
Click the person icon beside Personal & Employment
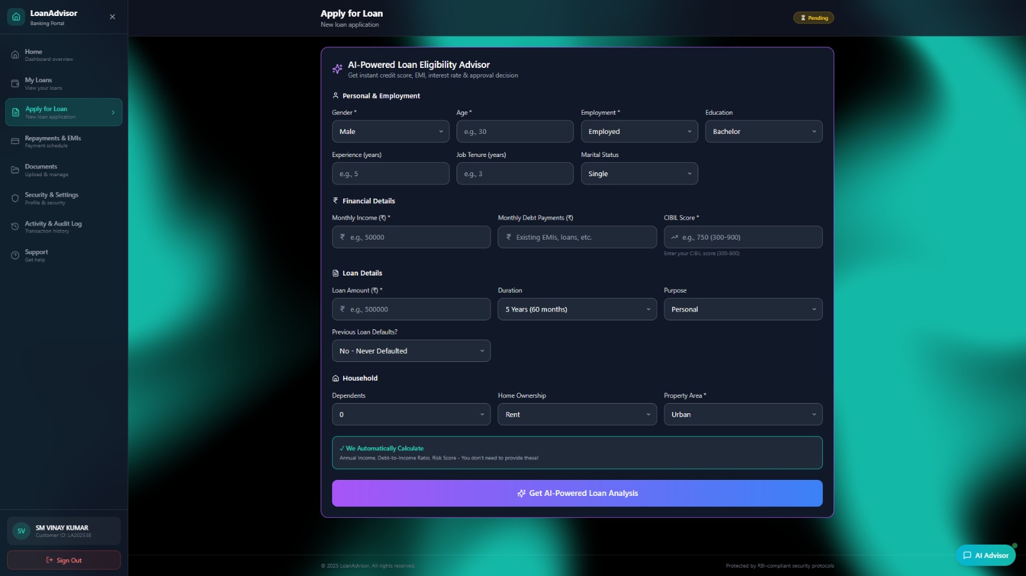(x=335, y=95)
